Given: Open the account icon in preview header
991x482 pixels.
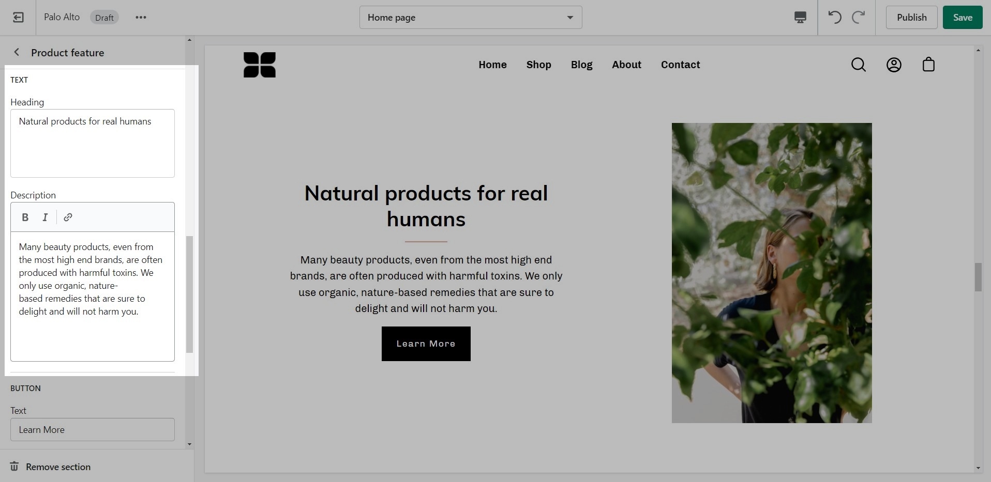Looking at the screenshot, I should [894, 65].
